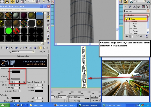Viewport: 151px width, 107px height.
Task: Click the IOR spinner arrows
Action: click(x=42, y=98)
